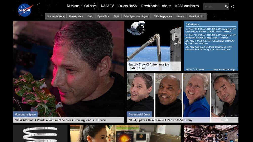Open the About menu
Screen dimensions: 253x142
coord(166,6)
